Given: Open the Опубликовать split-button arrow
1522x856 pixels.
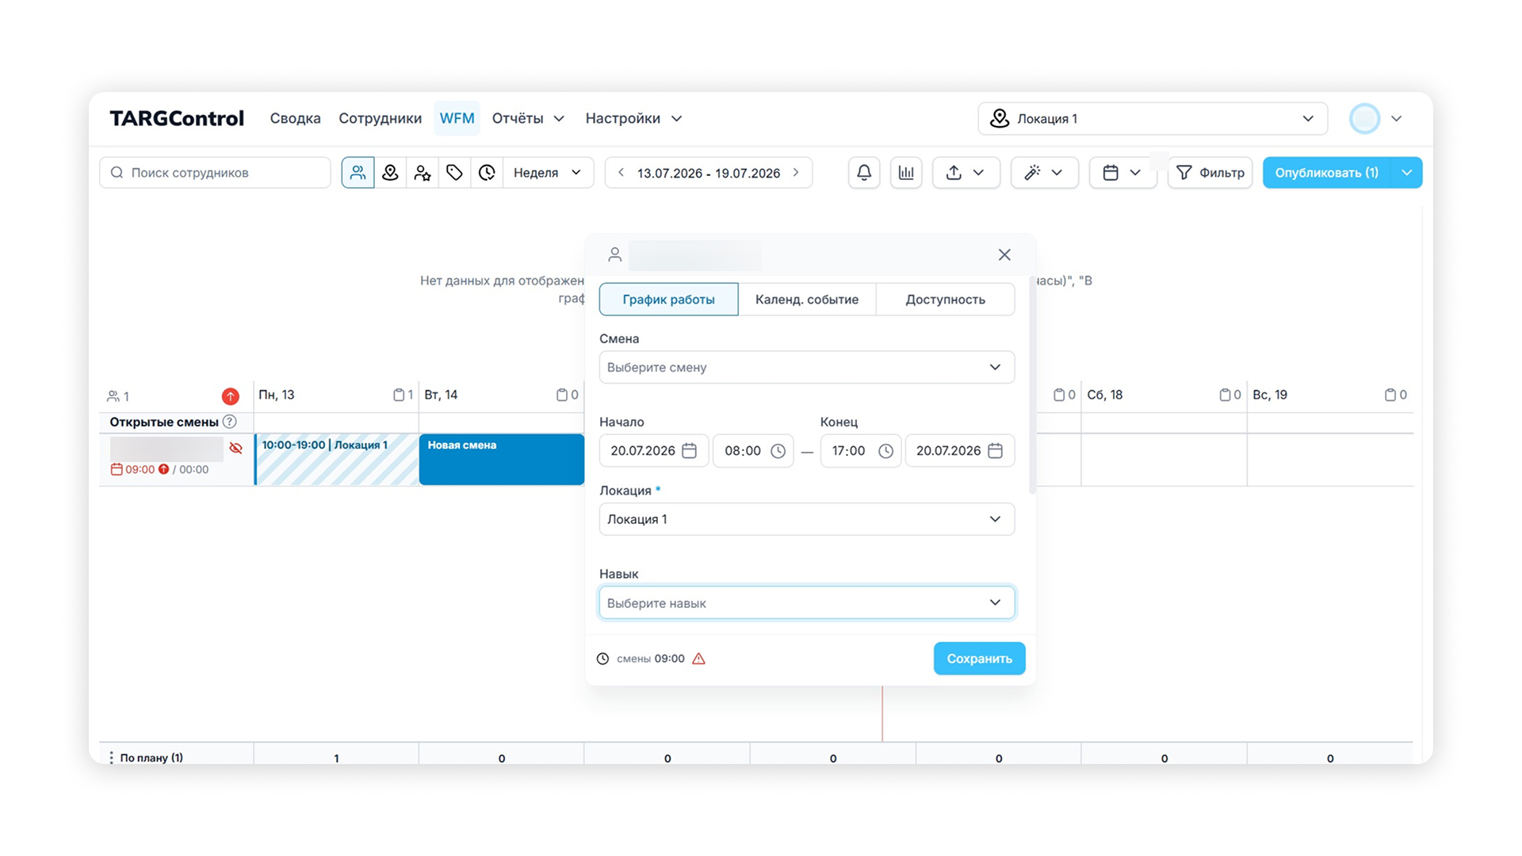Looking at the screenshot, I should (x=1407, y=173).
